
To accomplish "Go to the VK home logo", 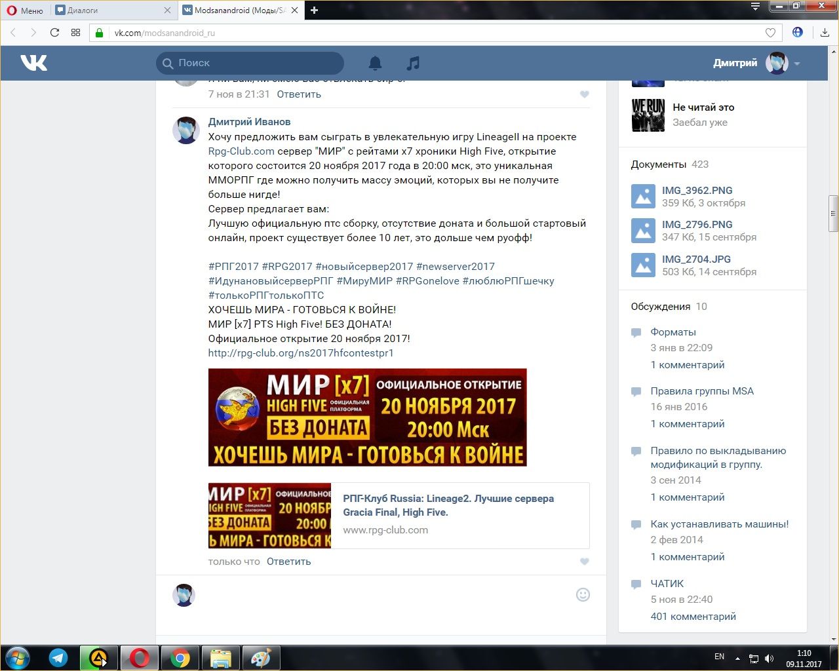I will [33, 63].
